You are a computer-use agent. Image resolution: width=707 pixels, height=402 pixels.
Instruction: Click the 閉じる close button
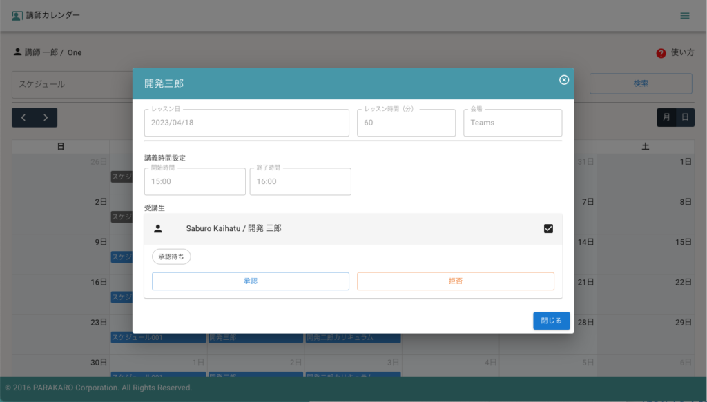[551, 321]
